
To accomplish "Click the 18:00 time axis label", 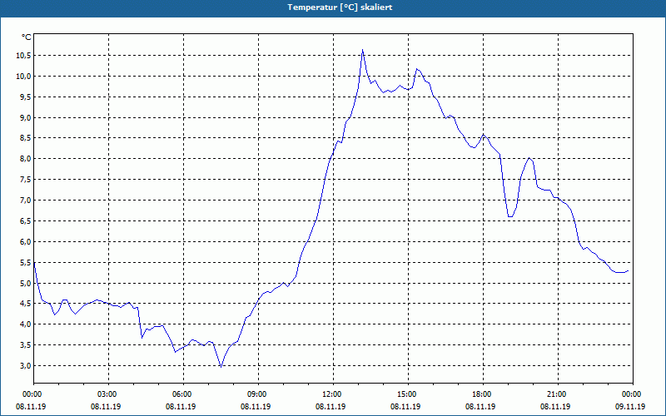I will click(482, 394).
